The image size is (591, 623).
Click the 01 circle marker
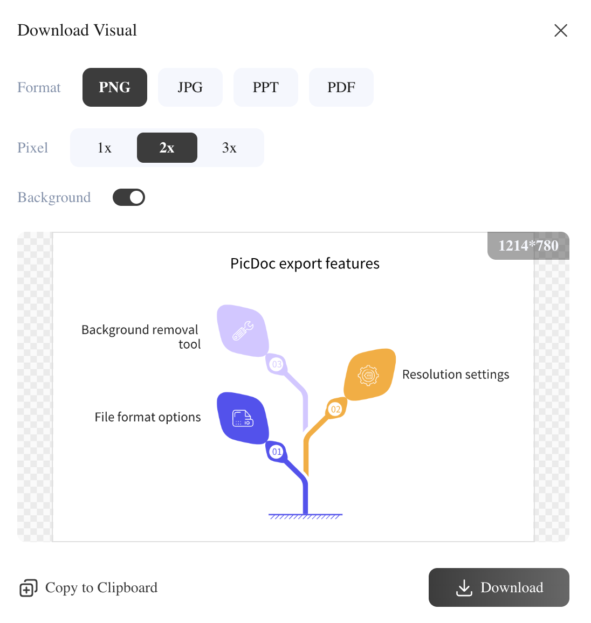(x=277, y=452)
